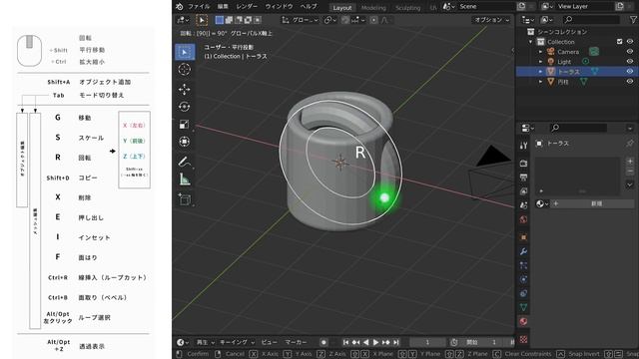Open the Physics properties tab

pos(523,279)
